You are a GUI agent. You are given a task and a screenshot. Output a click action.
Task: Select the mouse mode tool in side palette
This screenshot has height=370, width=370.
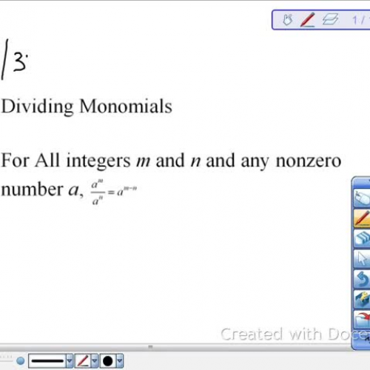pyautogui.click(x=362, y=198)
